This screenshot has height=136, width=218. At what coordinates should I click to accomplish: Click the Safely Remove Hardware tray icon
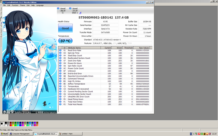[x=196, y=134]
